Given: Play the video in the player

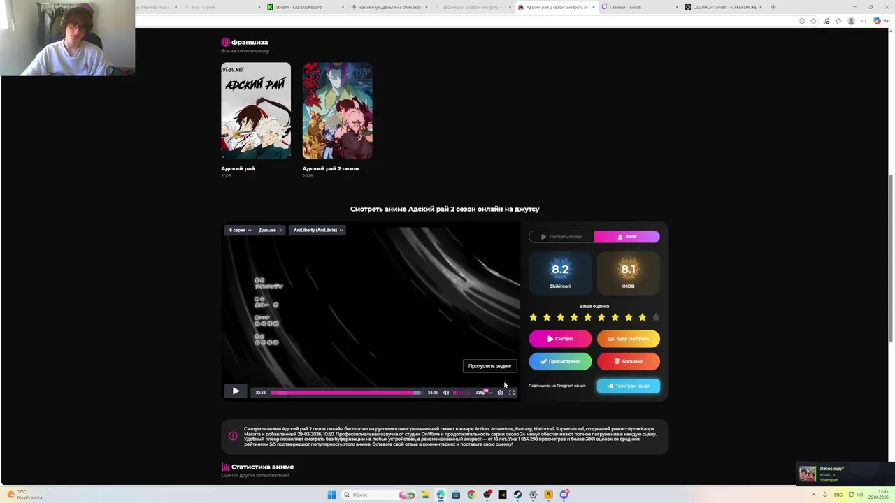Looking at the screenshot, I should point(236,391).
